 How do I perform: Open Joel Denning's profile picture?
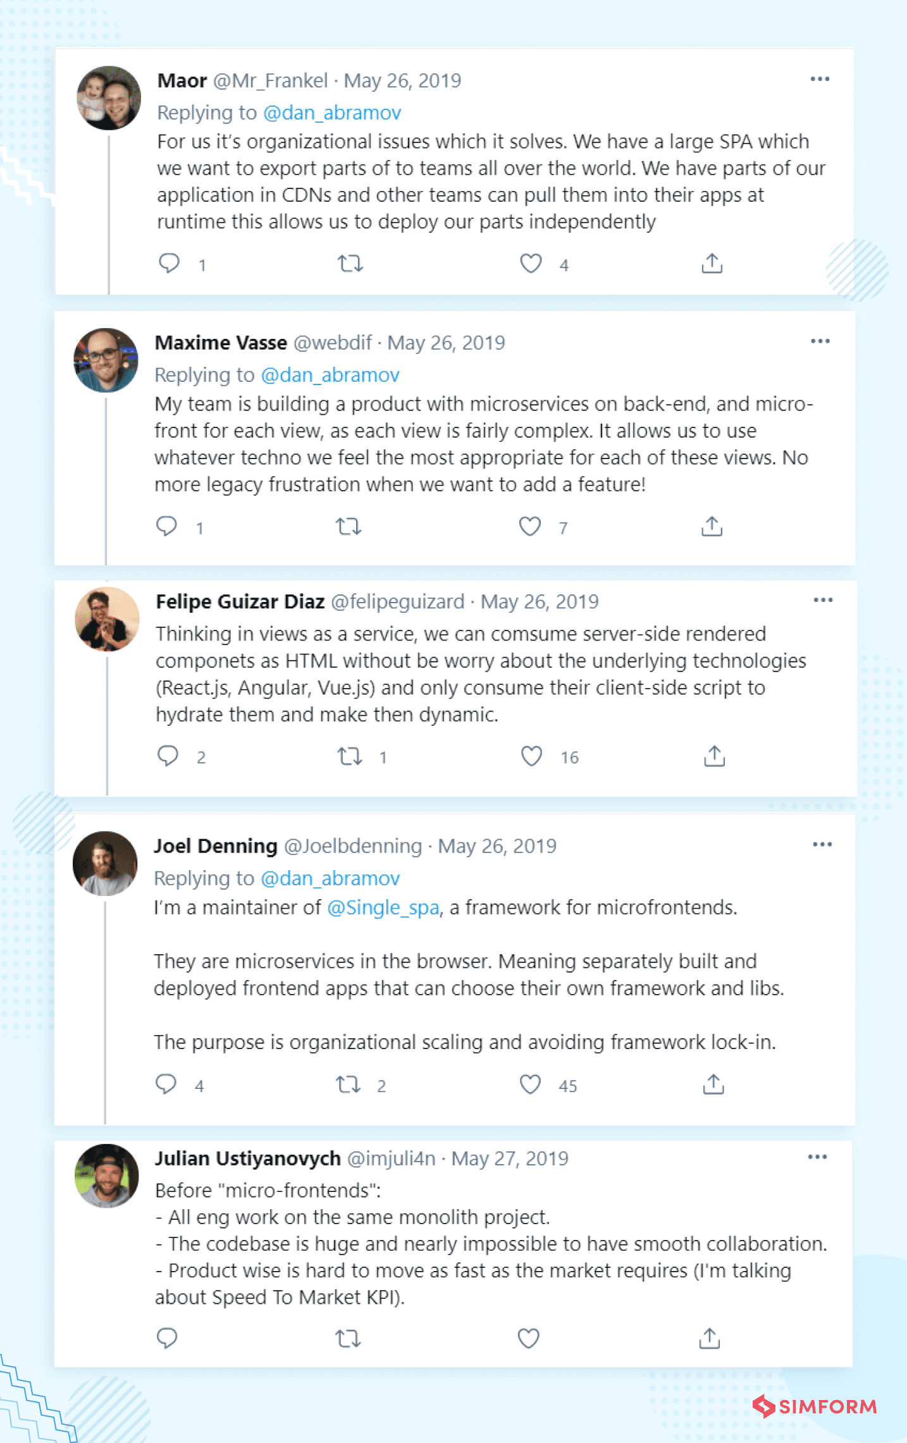(x=105, y=863)
